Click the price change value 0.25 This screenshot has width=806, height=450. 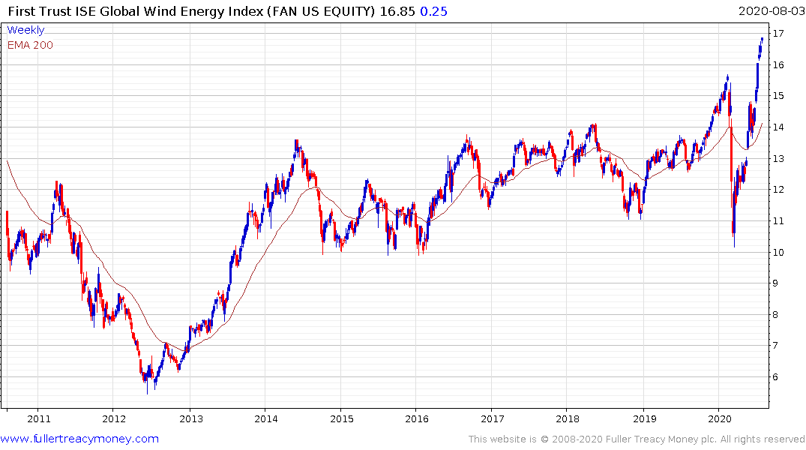[x=433, y=11]
